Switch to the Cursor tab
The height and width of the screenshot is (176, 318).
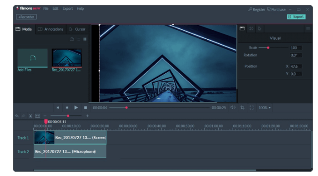pyautogui.click(x=77, y=29)
